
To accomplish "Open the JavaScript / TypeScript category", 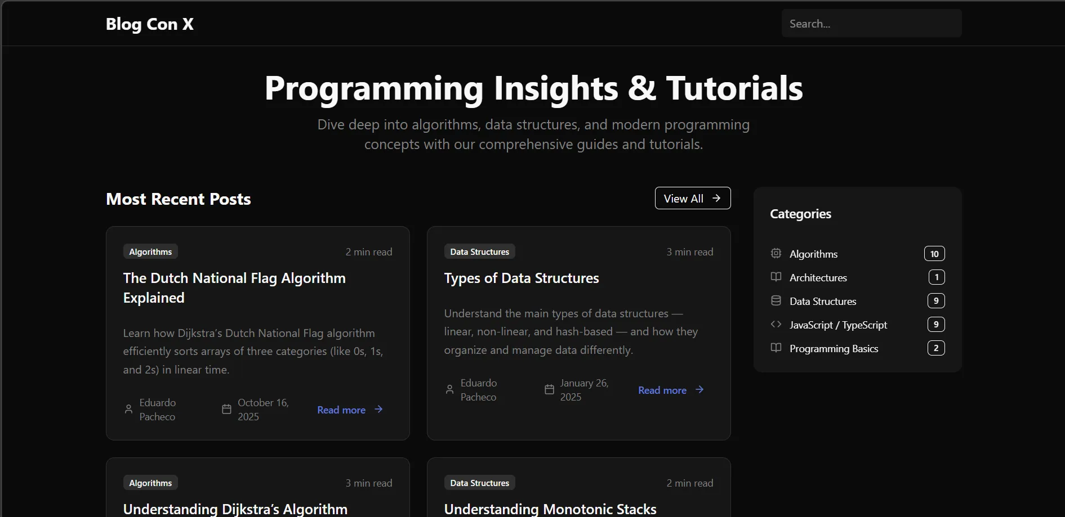I will tap(838, 325).
